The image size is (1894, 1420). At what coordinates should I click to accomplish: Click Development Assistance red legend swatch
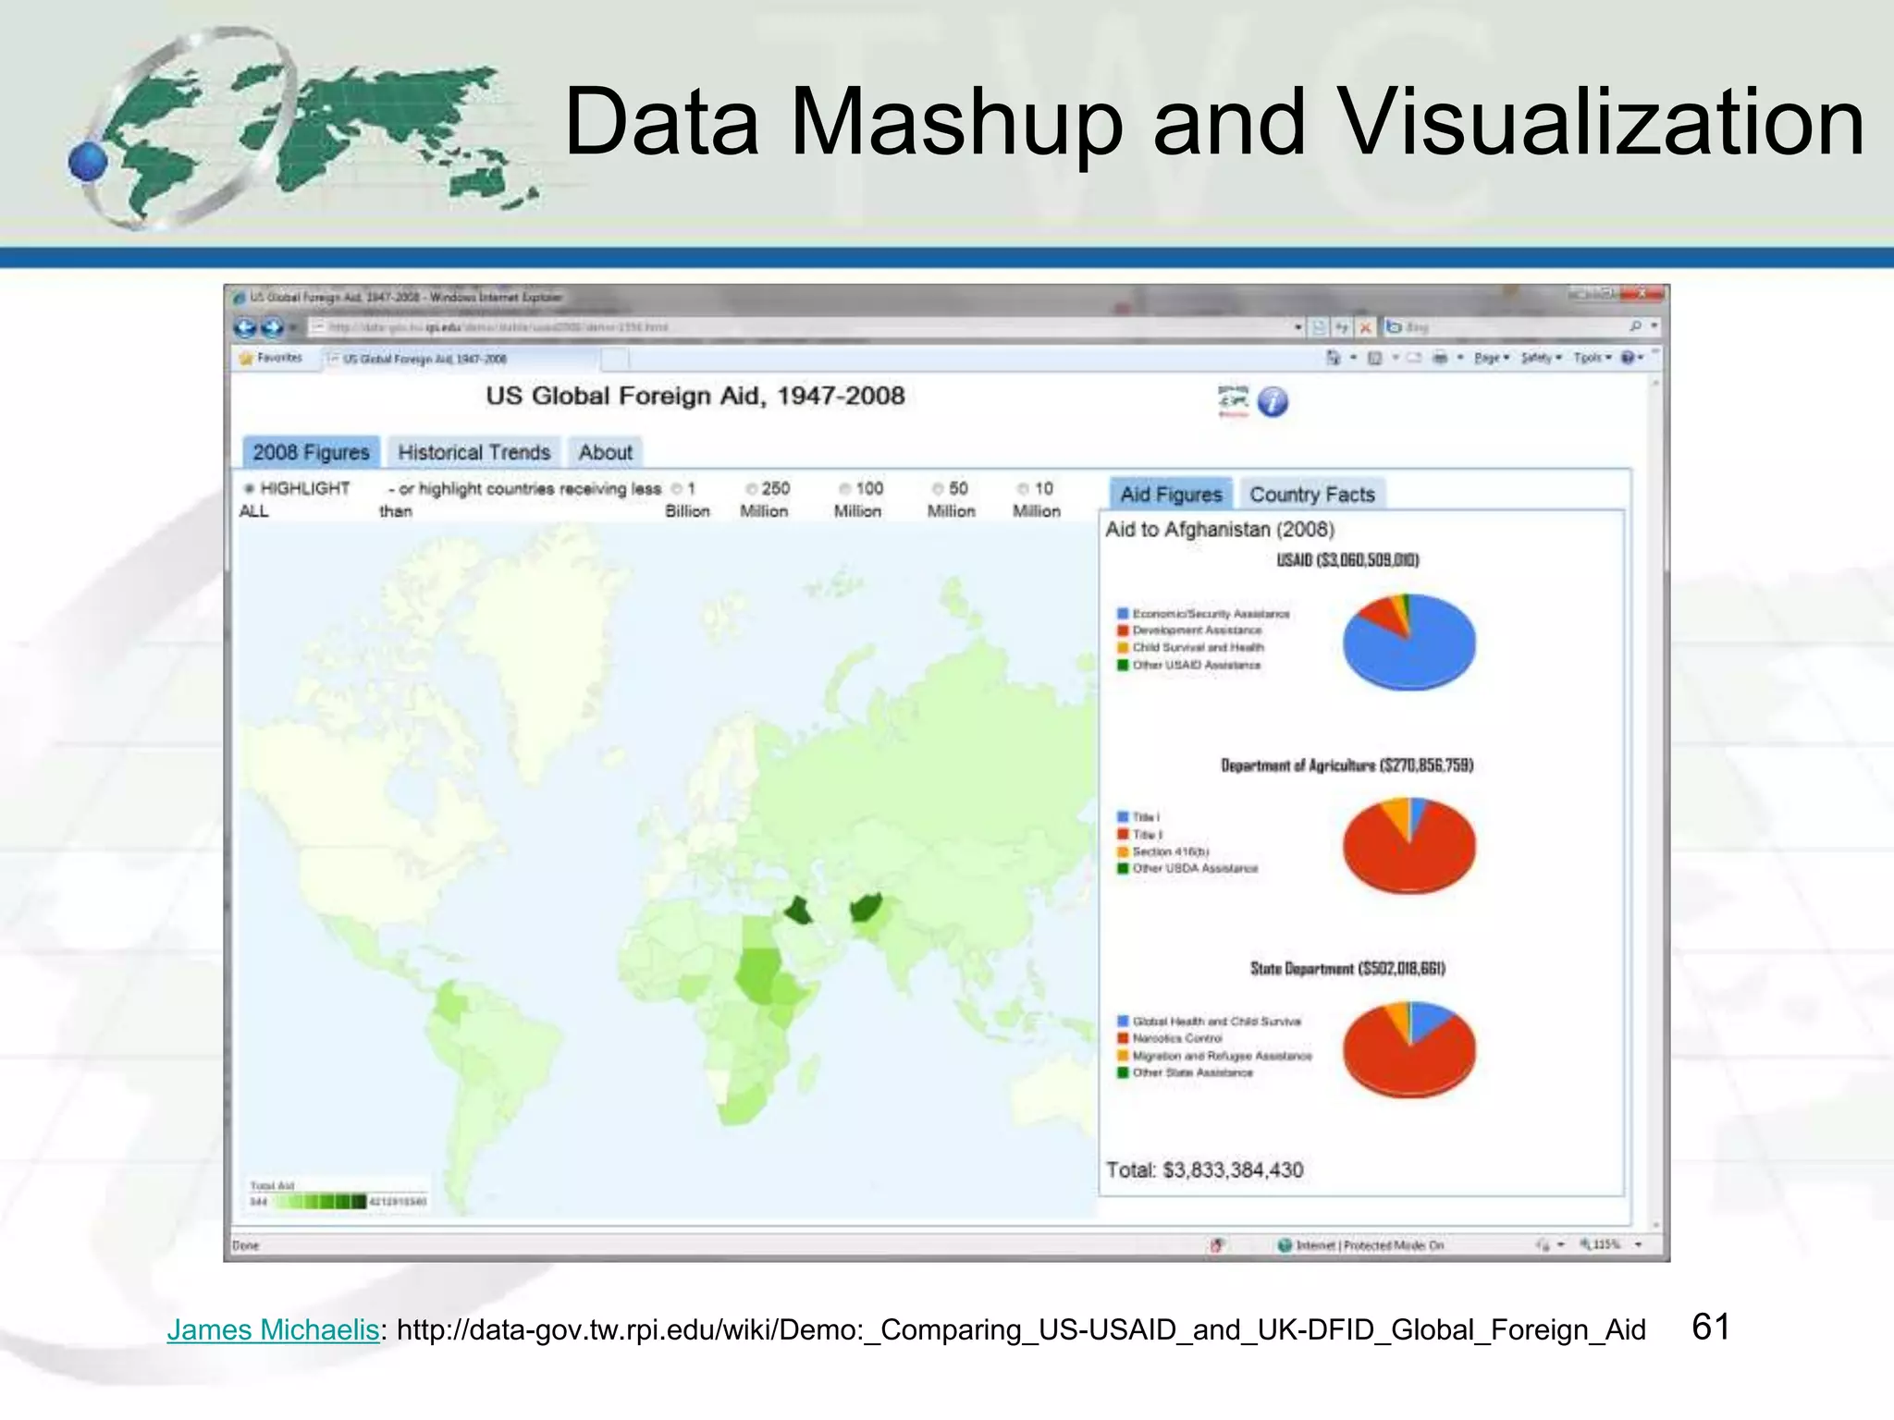(1123, 630)
